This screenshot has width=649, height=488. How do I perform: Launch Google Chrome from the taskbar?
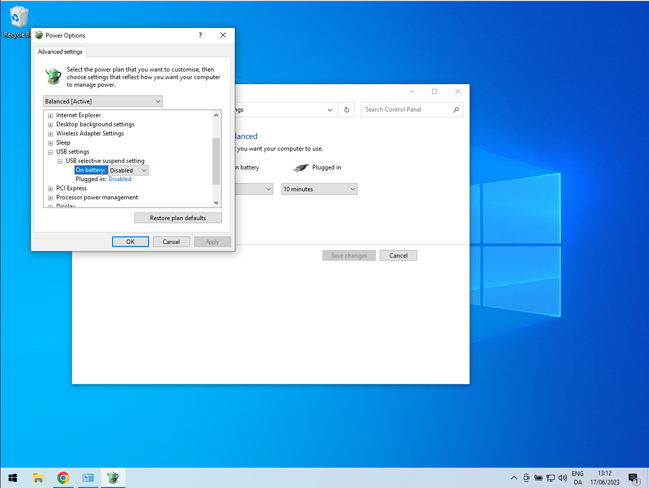(x=63, y=478)
